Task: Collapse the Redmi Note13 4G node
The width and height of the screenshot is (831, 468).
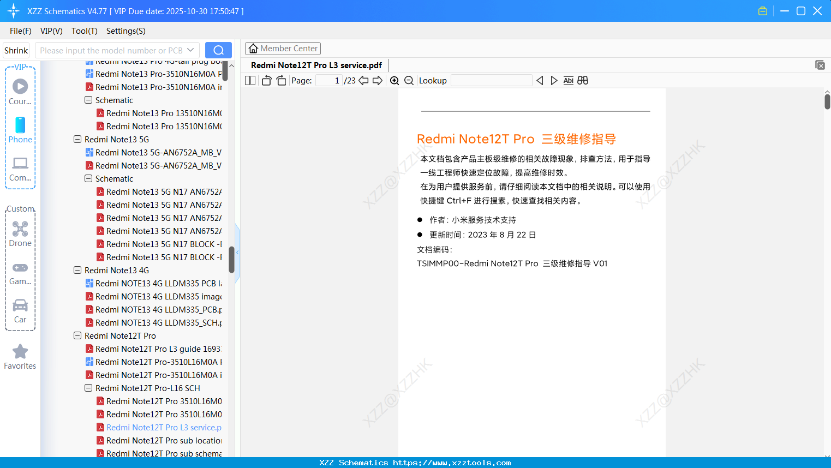Action: (77, 270)
